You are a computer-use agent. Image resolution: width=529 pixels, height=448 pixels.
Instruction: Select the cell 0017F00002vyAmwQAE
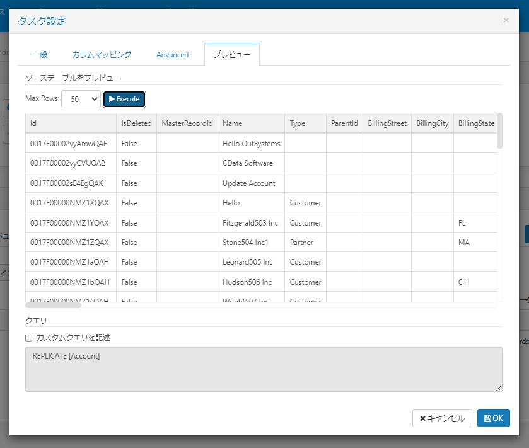click(71, 143)
